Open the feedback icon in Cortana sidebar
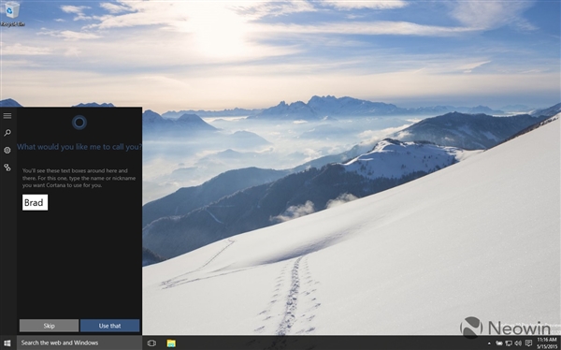The width and height of the screenshot is (561, 350). click(x=7, y=168)
